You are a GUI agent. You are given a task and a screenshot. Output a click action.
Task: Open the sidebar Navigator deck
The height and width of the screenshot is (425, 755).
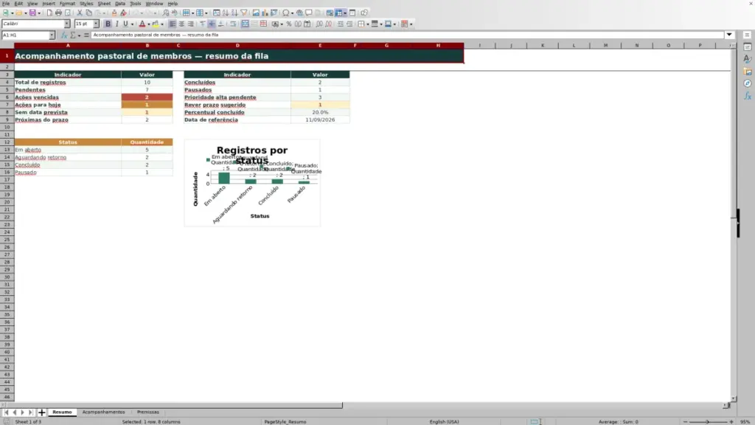(x=748, y=84)
